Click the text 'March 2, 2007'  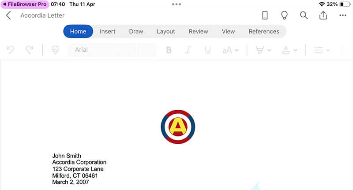tap(71, 182)
